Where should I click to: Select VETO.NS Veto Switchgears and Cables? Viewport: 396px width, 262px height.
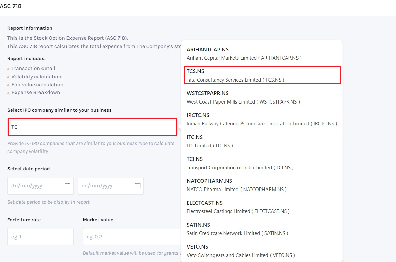(262, 251)
